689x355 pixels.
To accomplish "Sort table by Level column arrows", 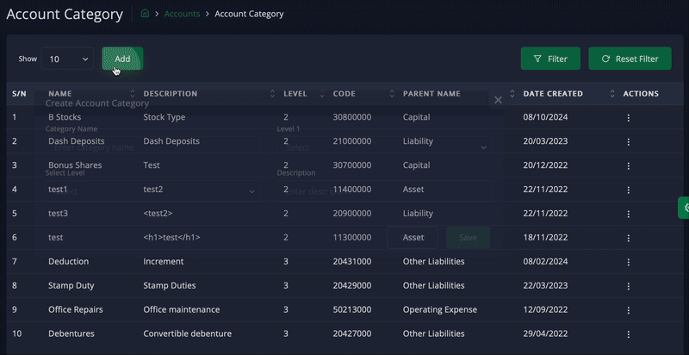I will [x=321, y=94].
